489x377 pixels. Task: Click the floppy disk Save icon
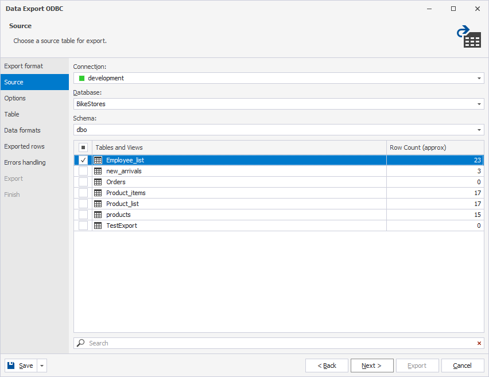[x=12, y=366]
